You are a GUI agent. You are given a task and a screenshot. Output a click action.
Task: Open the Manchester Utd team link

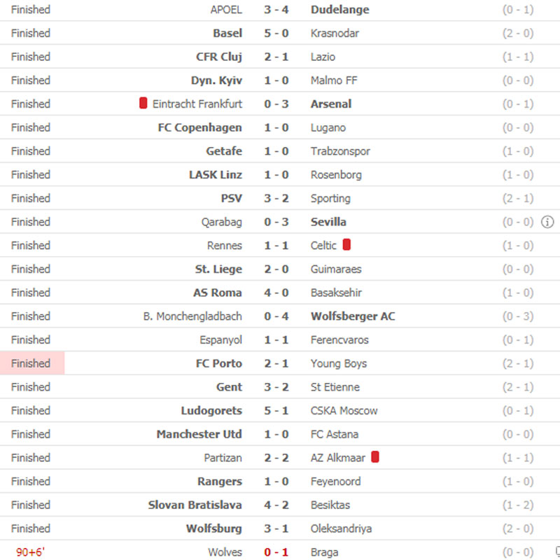click(x=199, y=434)
